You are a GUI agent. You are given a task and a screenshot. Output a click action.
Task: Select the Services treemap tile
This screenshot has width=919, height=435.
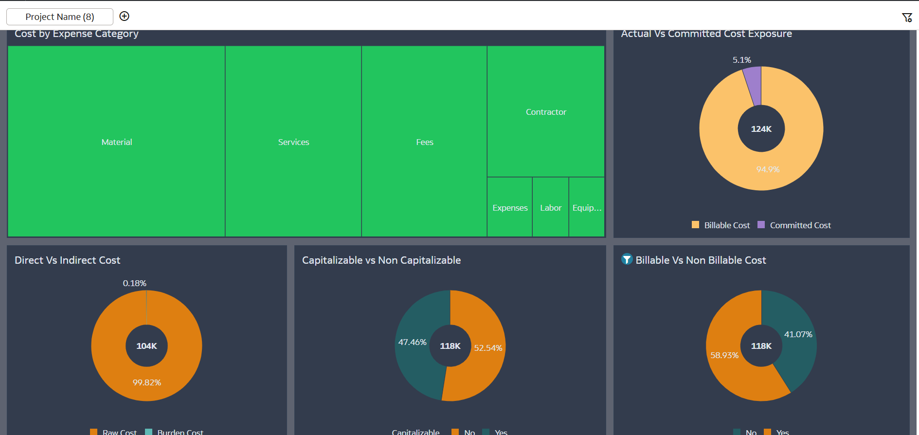293,142
